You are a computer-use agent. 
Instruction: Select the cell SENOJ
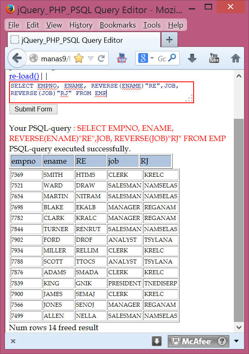pos(91,305)
